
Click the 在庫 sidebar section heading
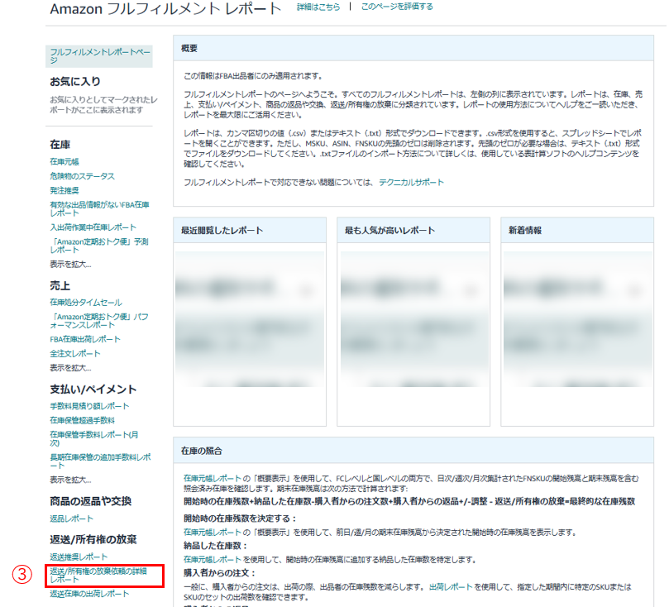pyautogui.click(x=60, y=145)
